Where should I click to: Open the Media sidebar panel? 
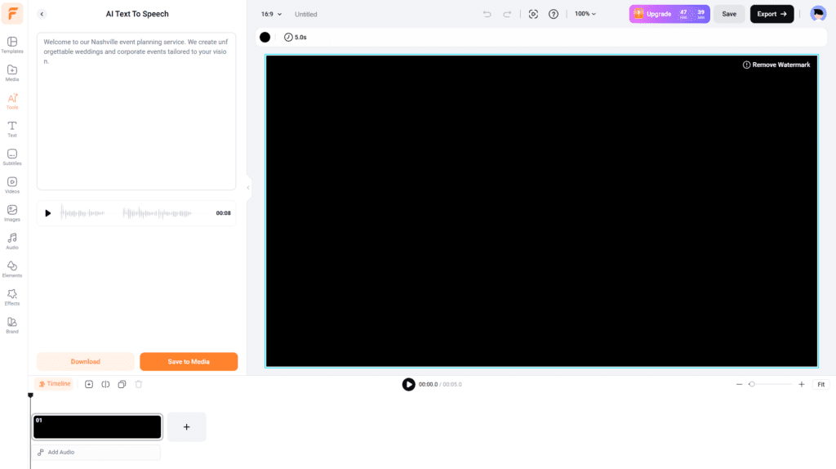click(12, 73)
